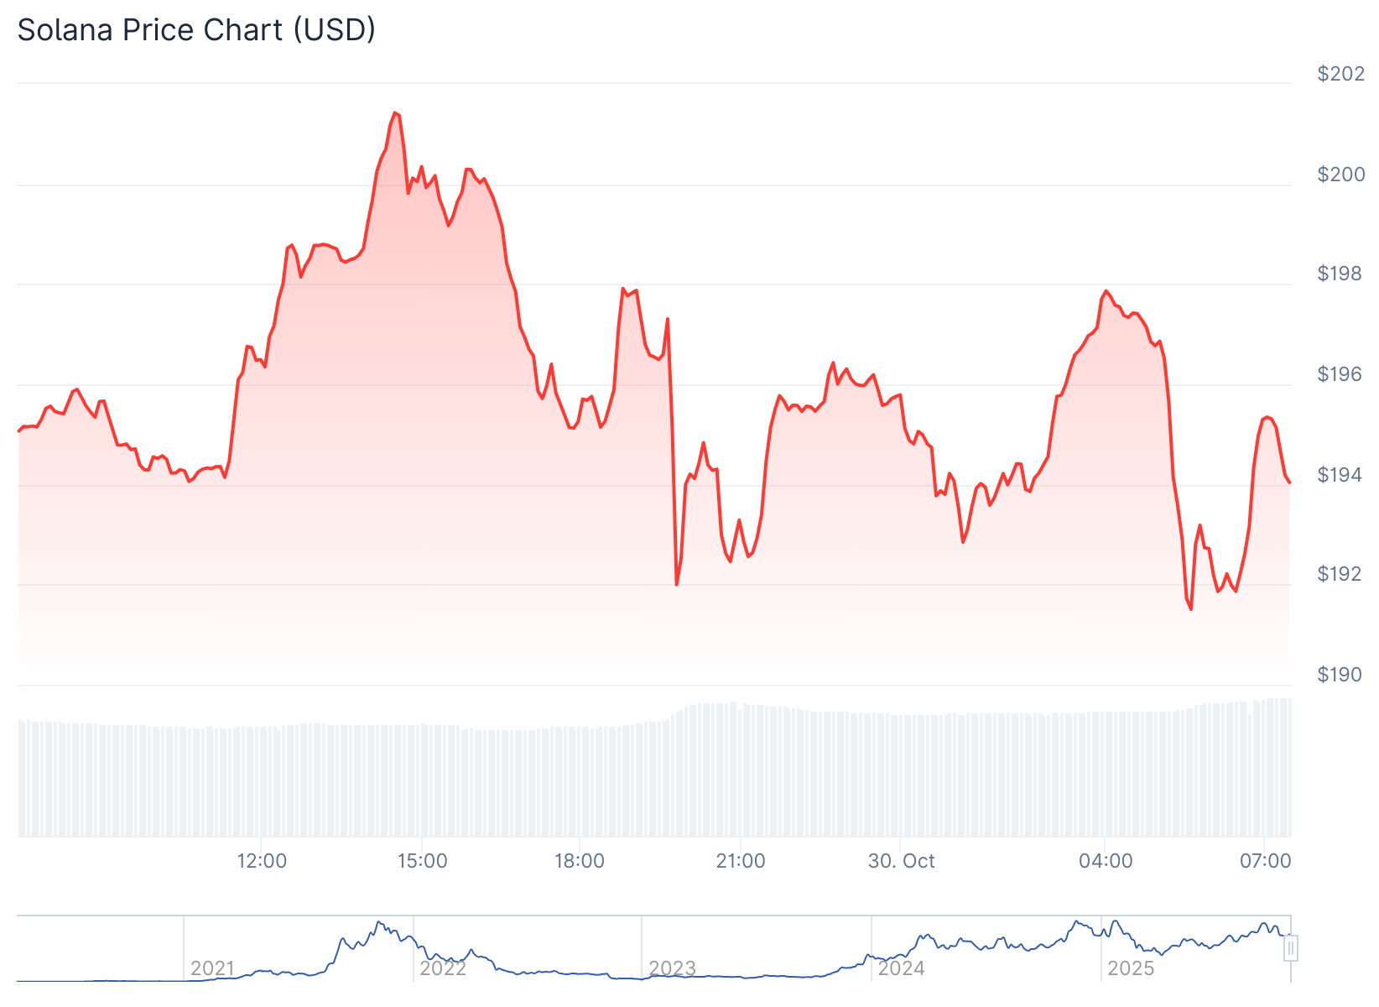Click the range navigator drag handle
The width and height of the screenshot is (1379, 1007).
click(1291, 948)
